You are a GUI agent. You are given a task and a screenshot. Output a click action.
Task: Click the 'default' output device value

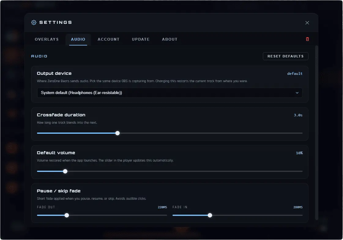pyautogui.click(x=295, y=74)
